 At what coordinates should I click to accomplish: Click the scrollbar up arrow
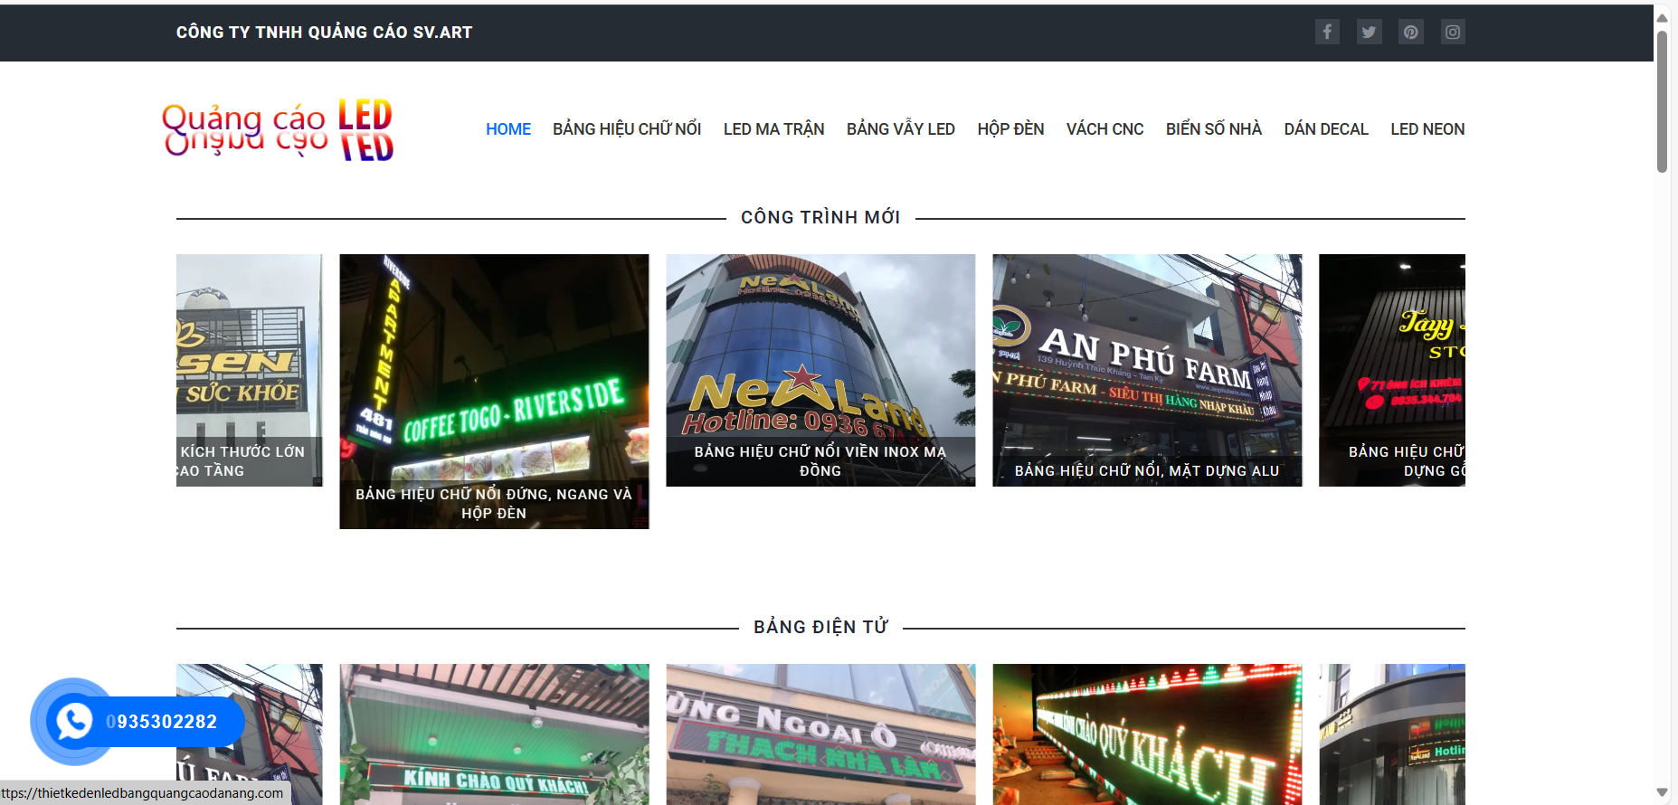pos(1662,16)
